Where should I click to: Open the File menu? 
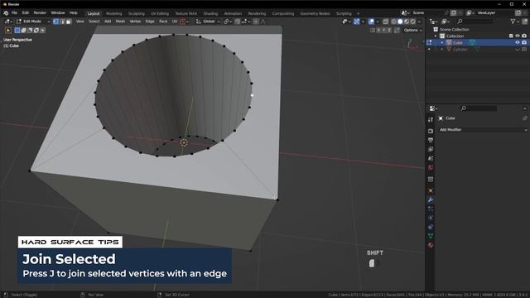tap(14, 13)
